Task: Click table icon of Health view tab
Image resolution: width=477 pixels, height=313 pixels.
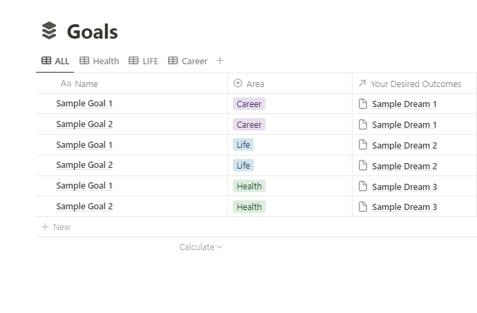Action: coord(84,61)
